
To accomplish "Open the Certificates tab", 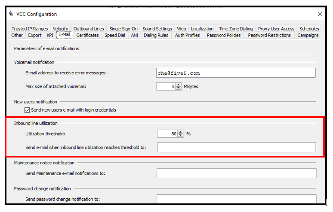I will pyautogui.click(x=87, y=35).
